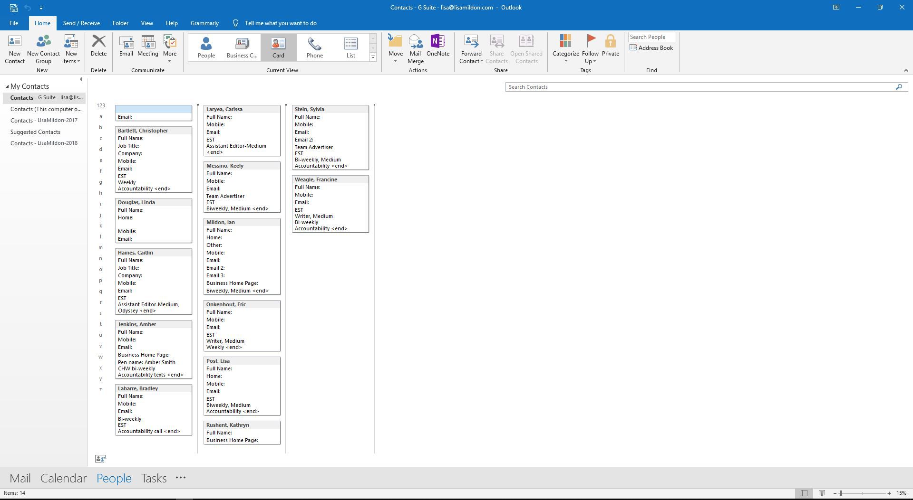Open the Address Book
Image resolution: width=913 pixels, height=500 pixels.
651,48
